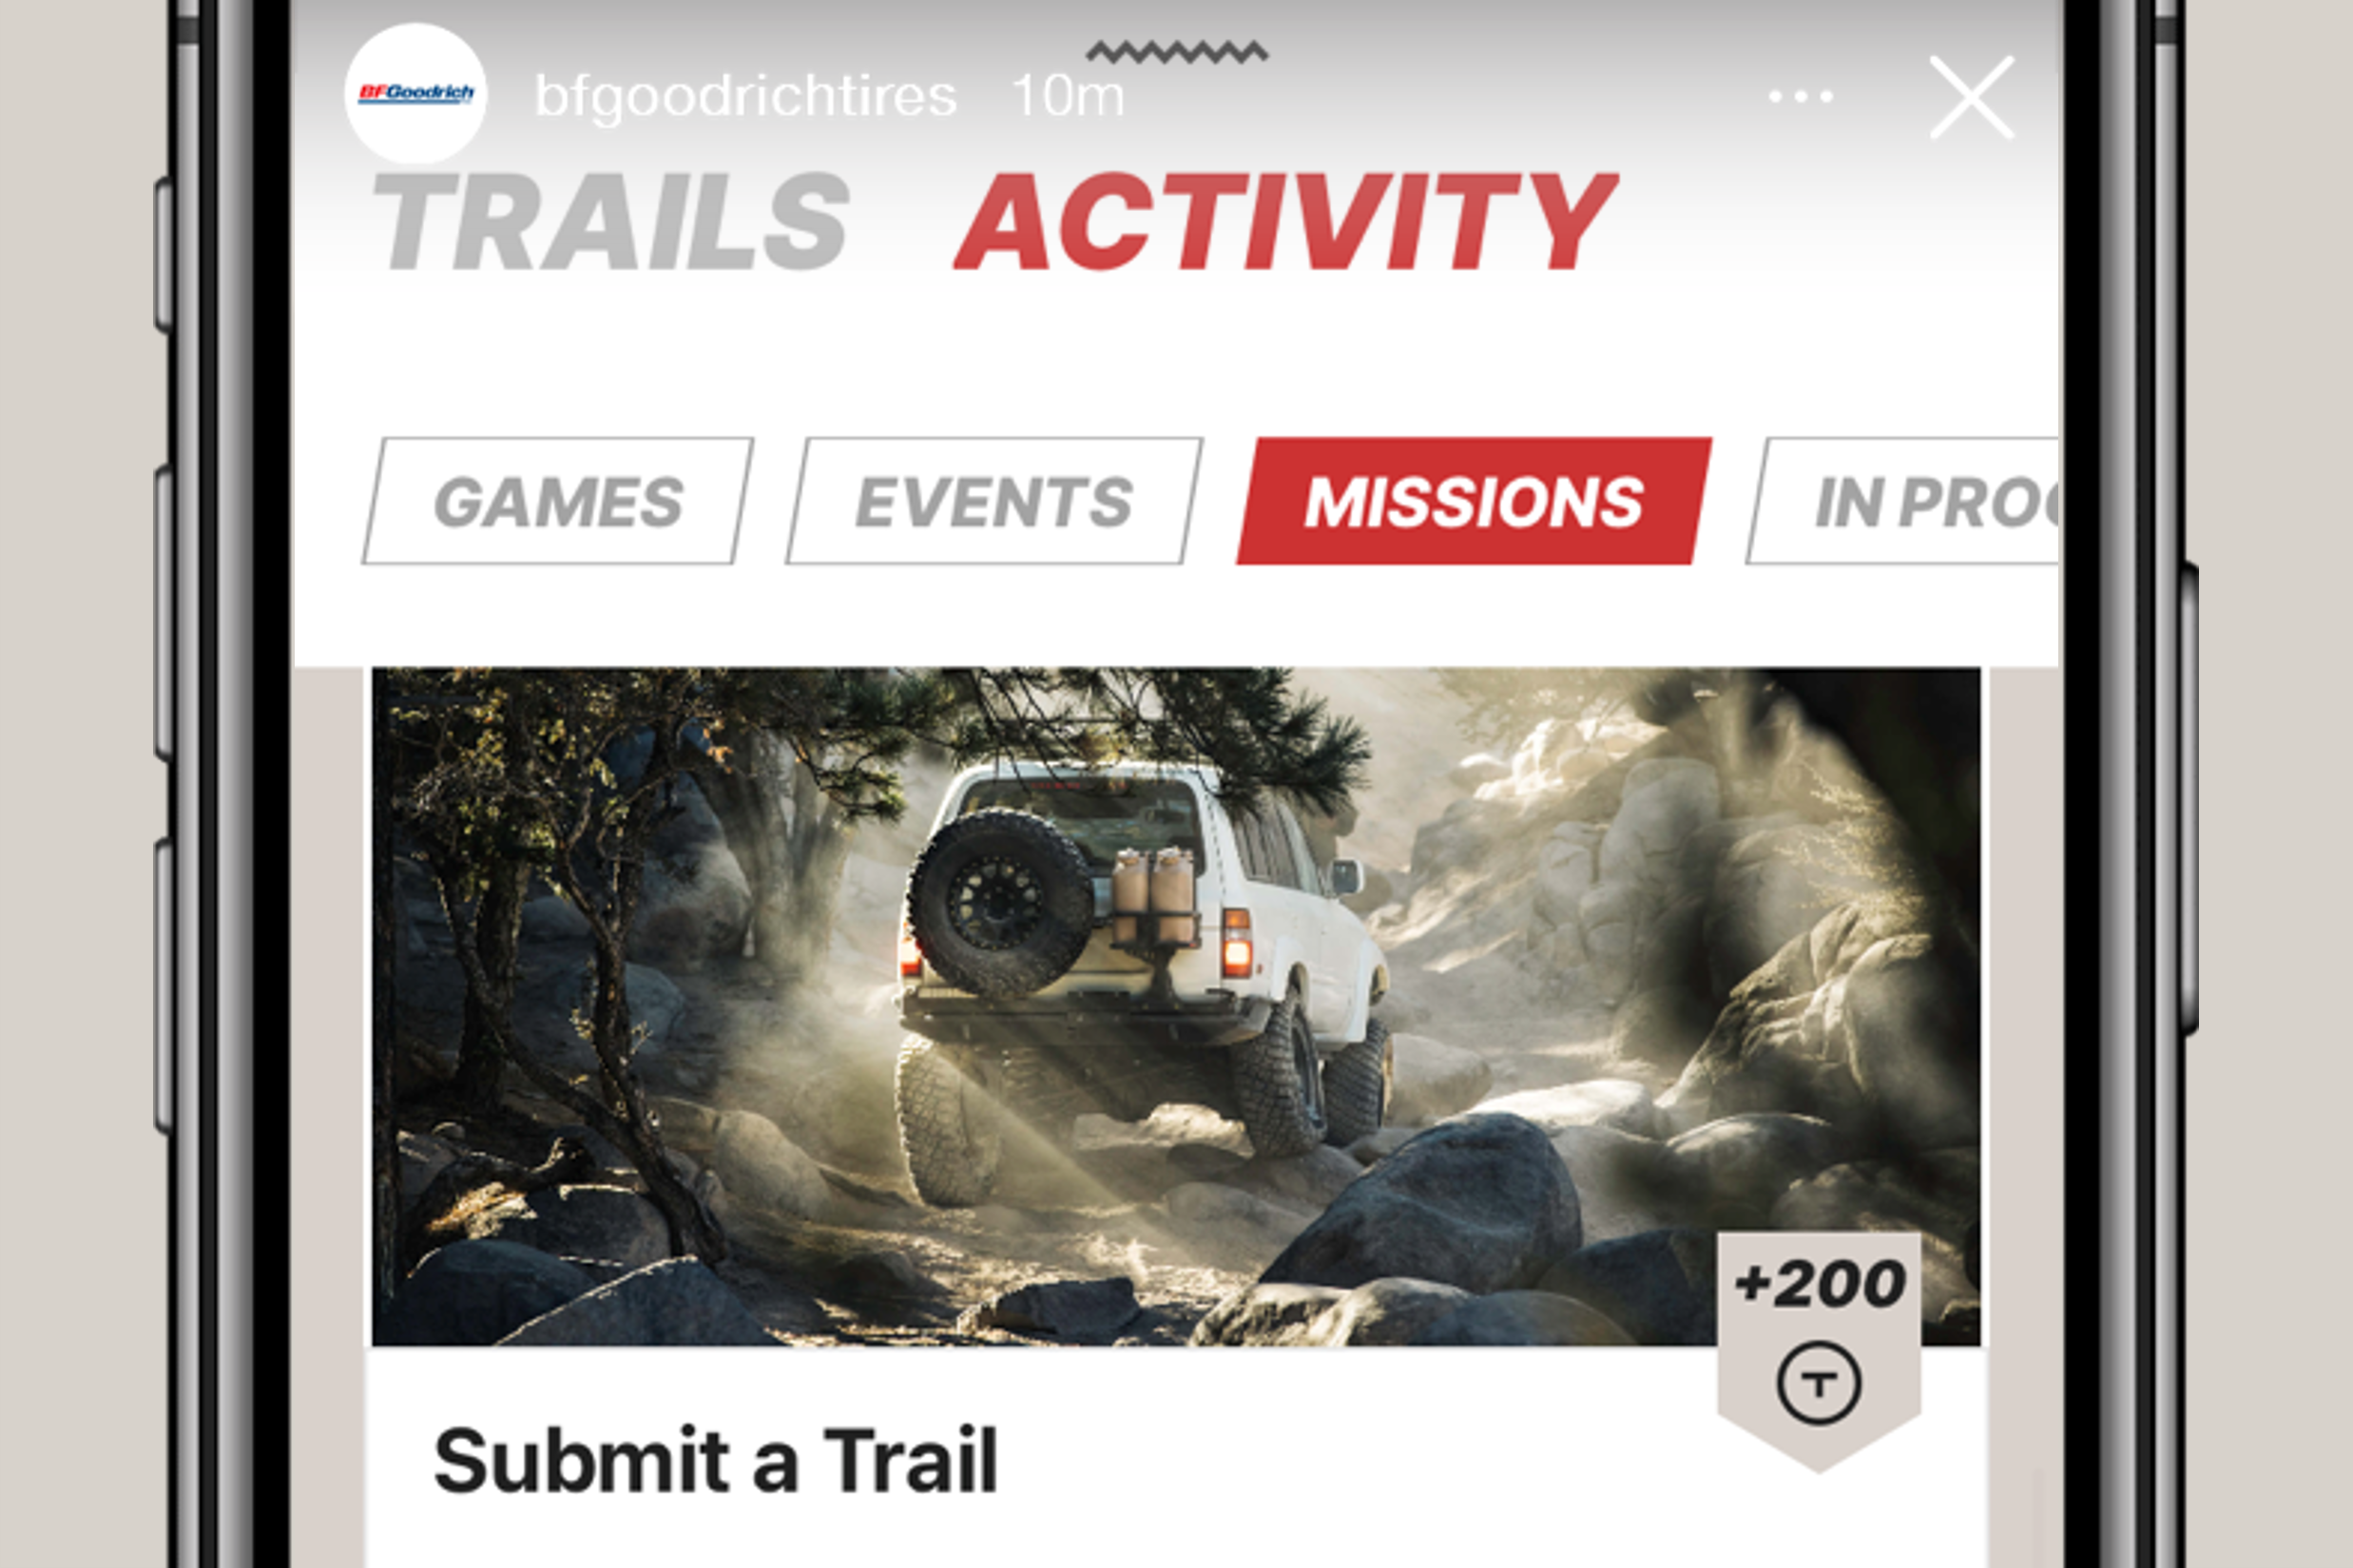Image resolution: width=2353 pixels, height=1568 pixels.
Task: Switch to the TRAILS section
Action: 611,222
